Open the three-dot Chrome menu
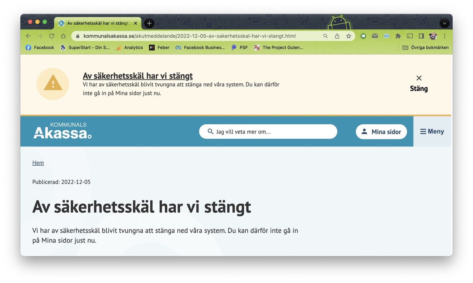The image size is (473, 283). click(x=445, y=36)
